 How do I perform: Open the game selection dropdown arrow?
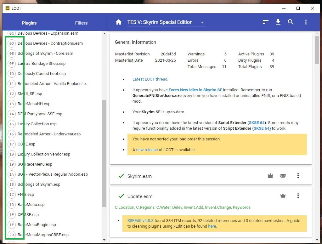click(202, 22)
